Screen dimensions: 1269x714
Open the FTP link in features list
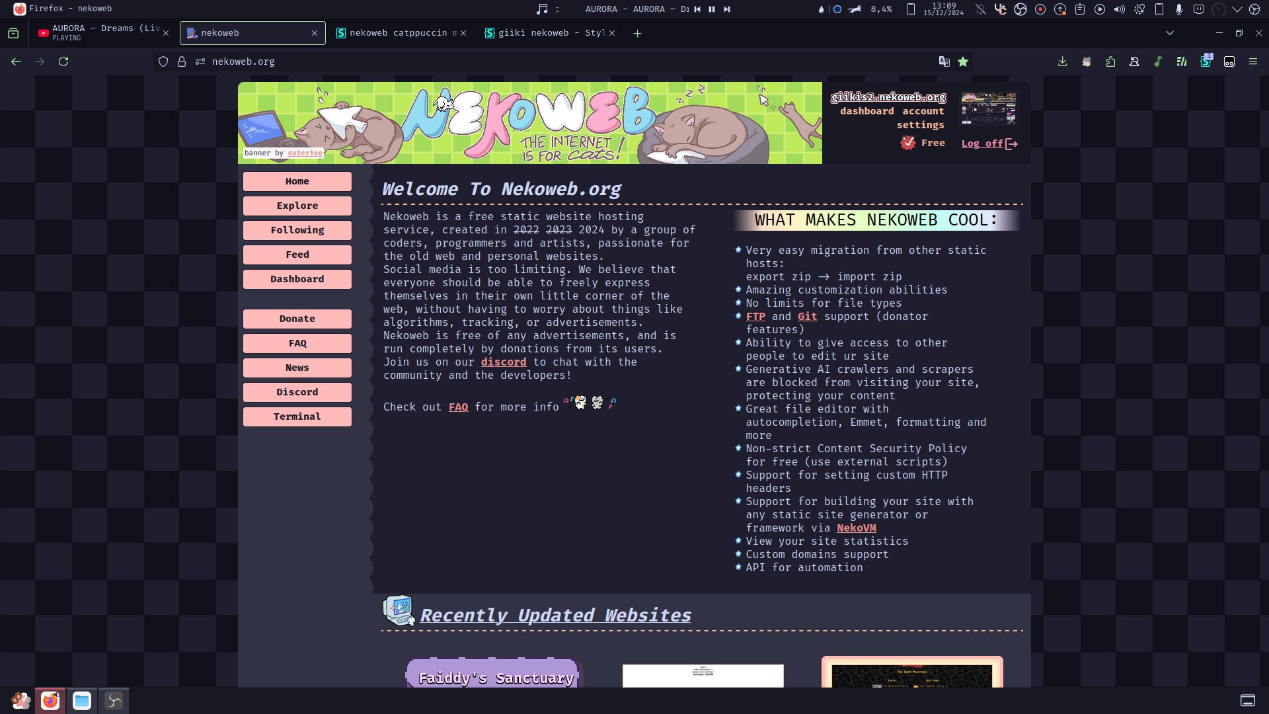(755, 317)
